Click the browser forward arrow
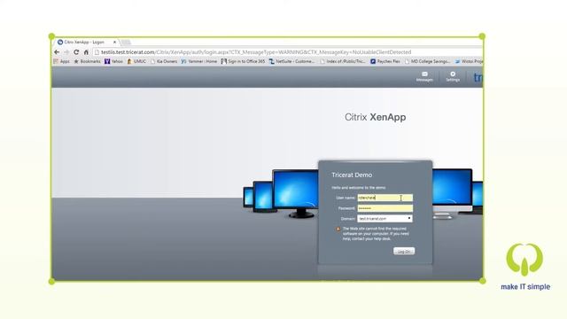The width and height of the screenshot is (567, 319). 66,52
